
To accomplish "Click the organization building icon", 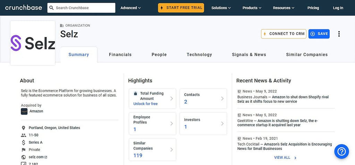I will tap(62, 26).
